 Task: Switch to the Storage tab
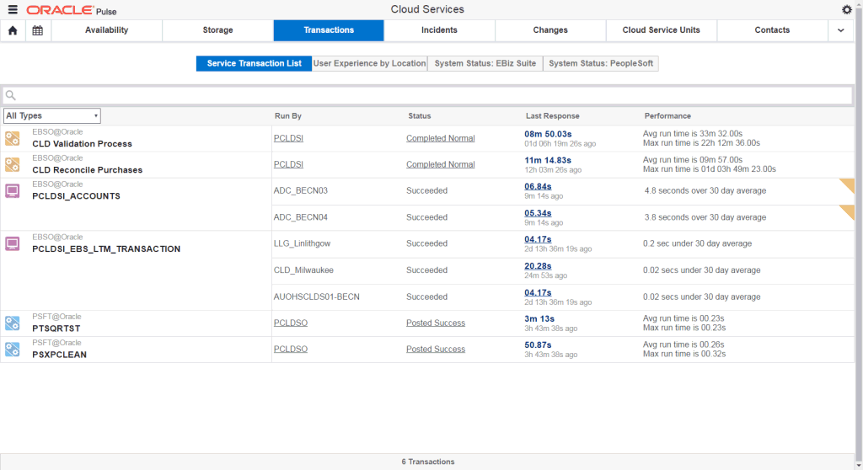coord(217,30)
